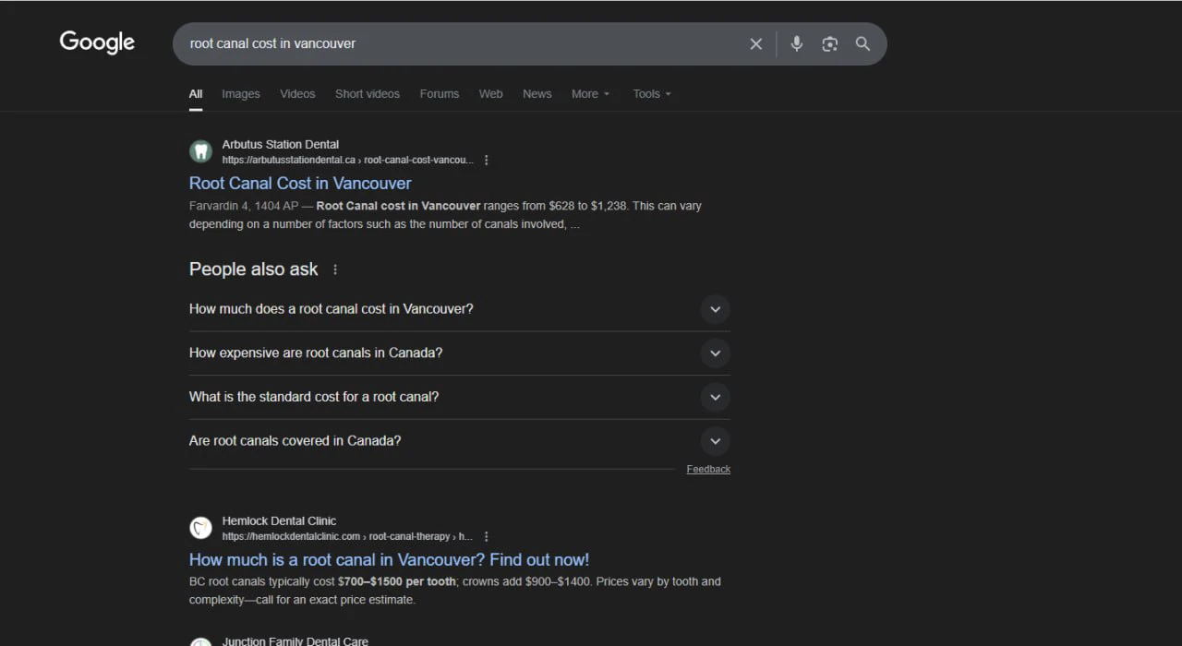Expand 'Are root canals covered in Canada?'
1182x646 pixels.
[x=460, y=441]
